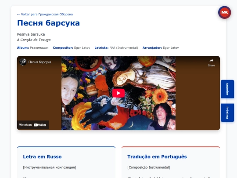Click the 'Compositor:' Egor Letov entry
This screenshot has width=237, height=178.
(x=72, y=48)
